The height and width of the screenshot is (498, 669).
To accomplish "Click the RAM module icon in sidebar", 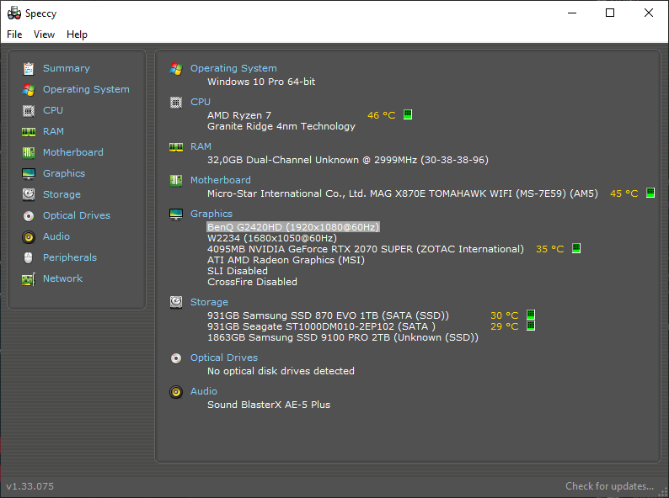I will (x=29, y=131).
